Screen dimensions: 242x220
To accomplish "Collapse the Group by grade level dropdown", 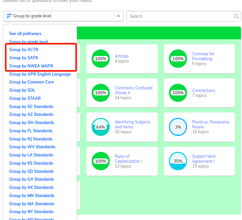I will (118, 16).
